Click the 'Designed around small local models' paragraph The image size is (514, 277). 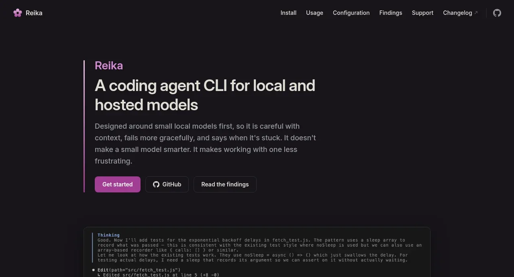[205, 144]
